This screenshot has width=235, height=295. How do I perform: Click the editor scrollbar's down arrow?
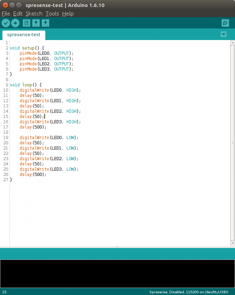[x=232, y=243]
